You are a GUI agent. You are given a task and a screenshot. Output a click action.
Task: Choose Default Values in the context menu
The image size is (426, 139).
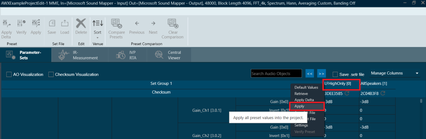(306, 87)
